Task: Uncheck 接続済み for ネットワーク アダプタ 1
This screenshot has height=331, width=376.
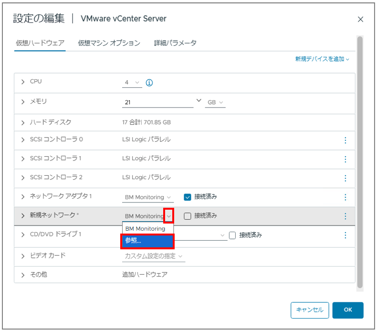Action: [187, 197]
